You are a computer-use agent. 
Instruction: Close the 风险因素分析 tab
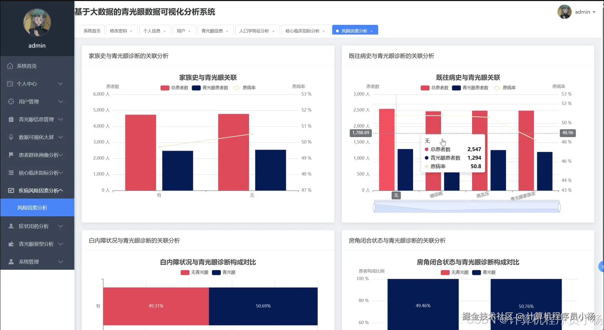[372, 31]
